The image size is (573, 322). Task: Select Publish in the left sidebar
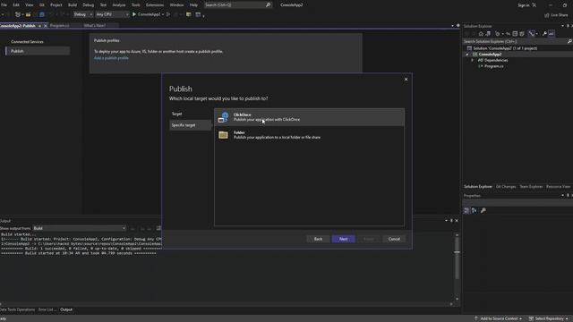click(38, 51)
